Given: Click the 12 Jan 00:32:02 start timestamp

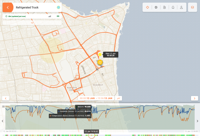Looking at the screenshot, I should tap(10, 131).
